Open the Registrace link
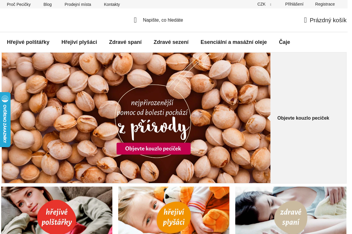Image resolution: width=352 pixels, height=234 pixels. (325, 4)
